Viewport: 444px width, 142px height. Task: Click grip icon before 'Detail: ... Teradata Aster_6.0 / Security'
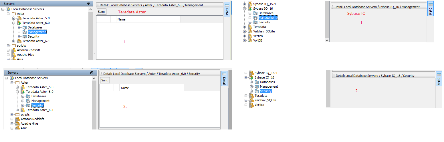click(101, 74)
